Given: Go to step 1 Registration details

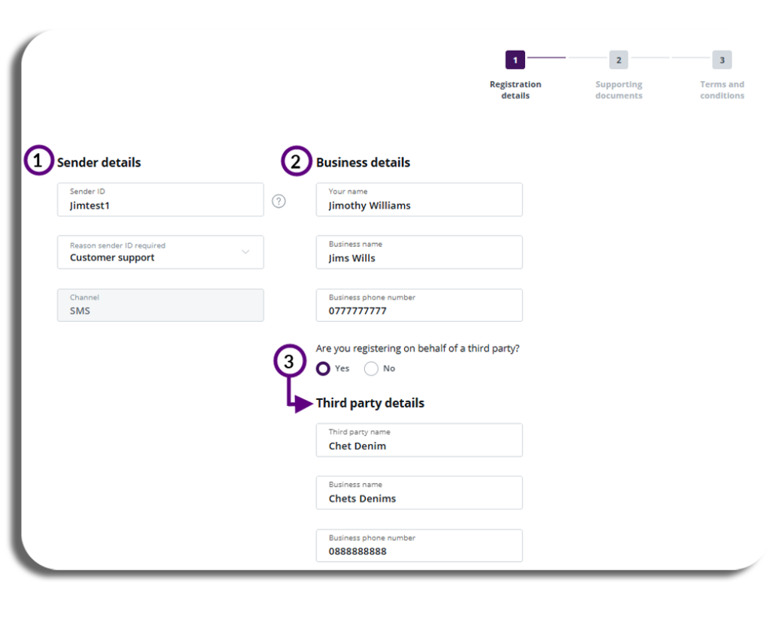Looking at the screenshot, I should 515,60.
